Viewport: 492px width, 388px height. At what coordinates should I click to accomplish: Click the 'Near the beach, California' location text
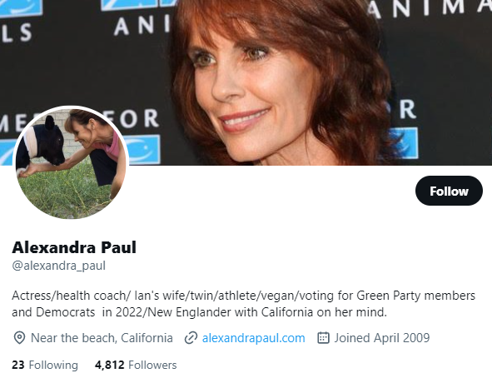(102, 338)
